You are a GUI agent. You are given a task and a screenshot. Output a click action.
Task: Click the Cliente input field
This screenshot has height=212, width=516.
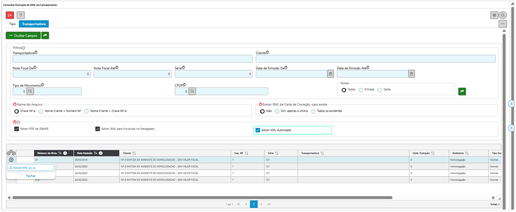pos(376,59)
